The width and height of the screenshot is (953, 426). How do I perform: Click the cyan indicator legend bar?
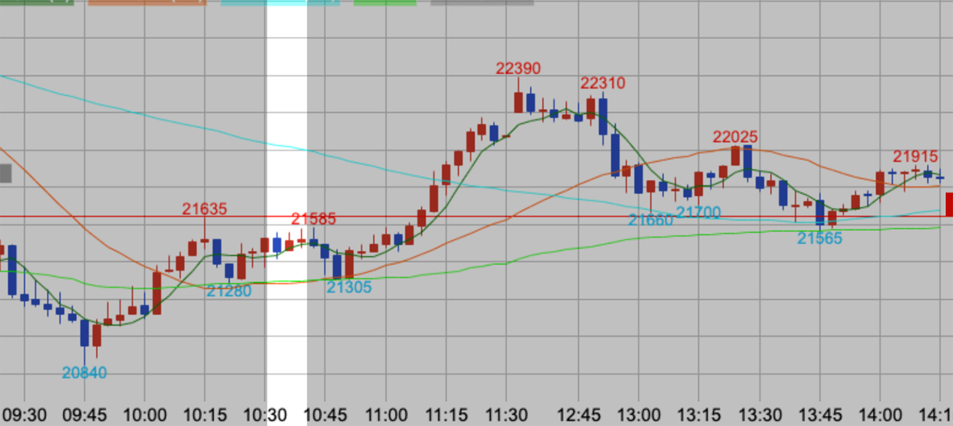click(280, 3)
